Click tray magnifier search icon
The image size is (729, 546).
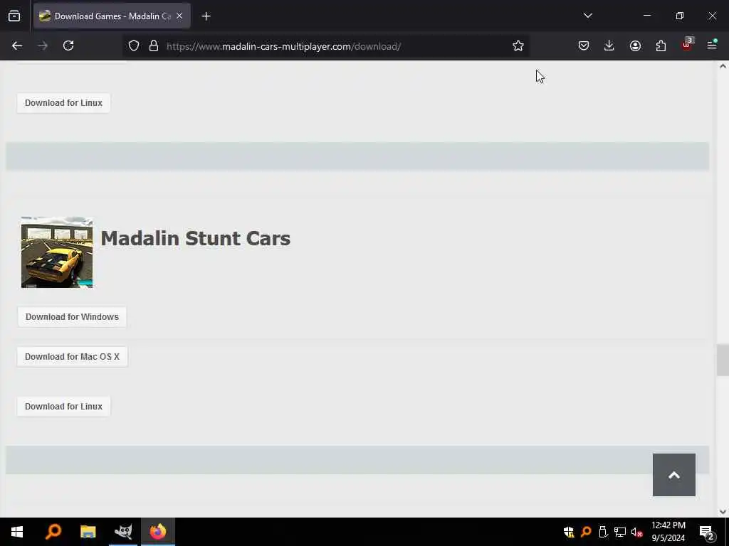(x=586, y=532)
